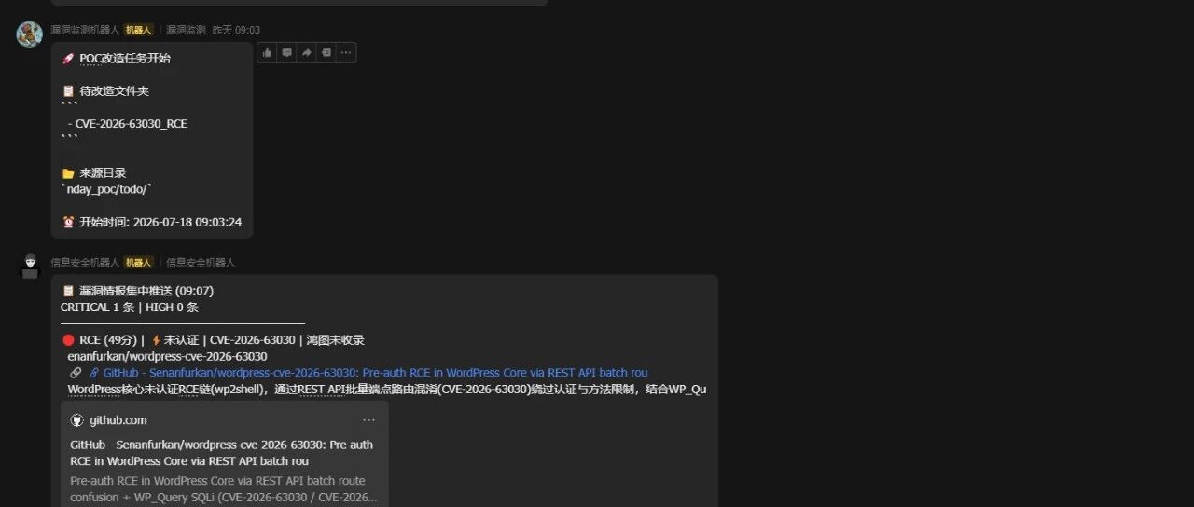Click the '信息安全机器人' label after the badge
The width and height of the screenshot is (1194, 507).
click(x=201, y=263)
